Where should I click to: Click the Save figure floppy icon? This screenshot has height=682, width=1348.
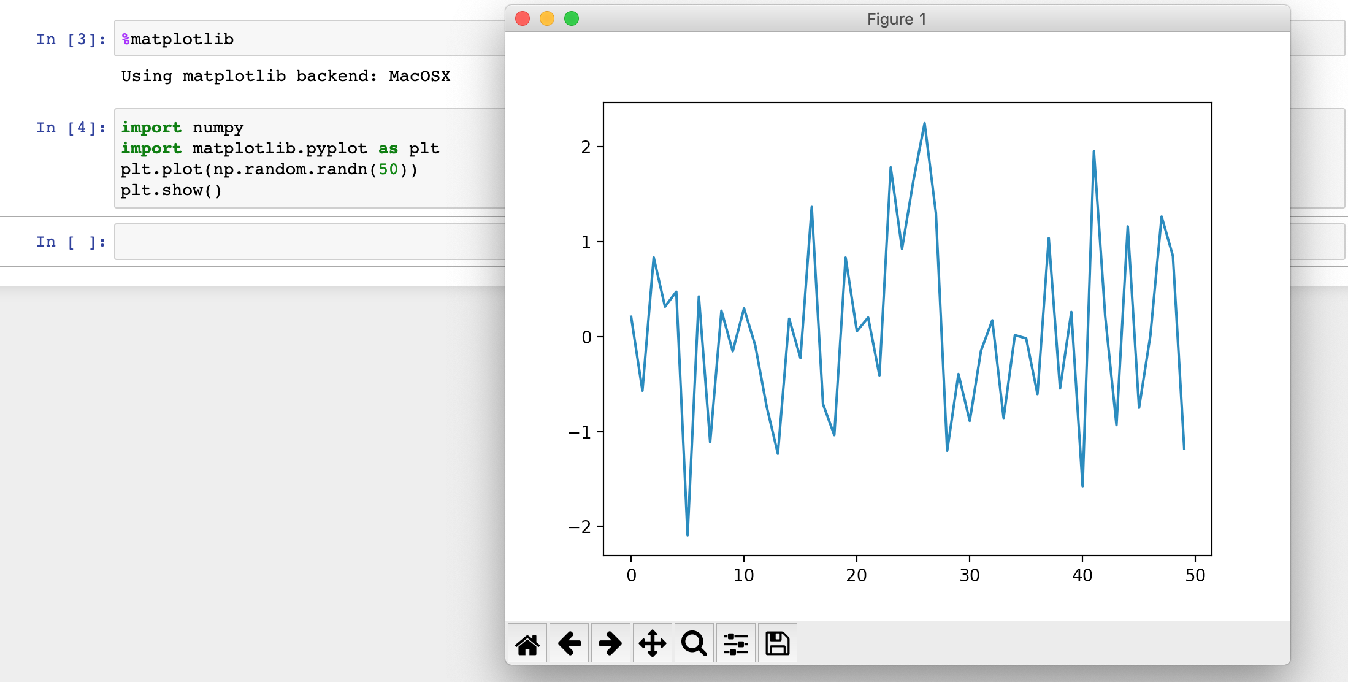click(x=778, y=643)
